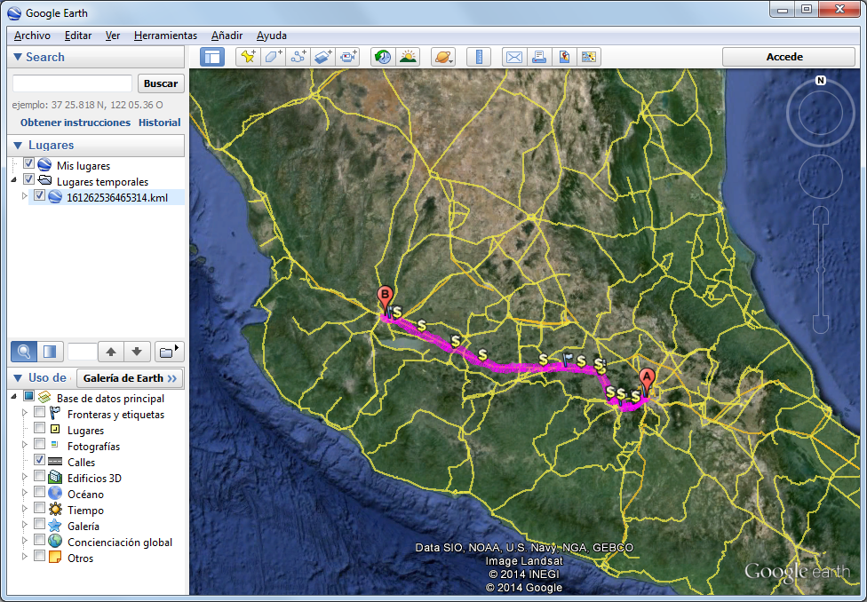867x602 pixels.
Task: Show sunlight across the landscape
Action: (x=408, y=57)
